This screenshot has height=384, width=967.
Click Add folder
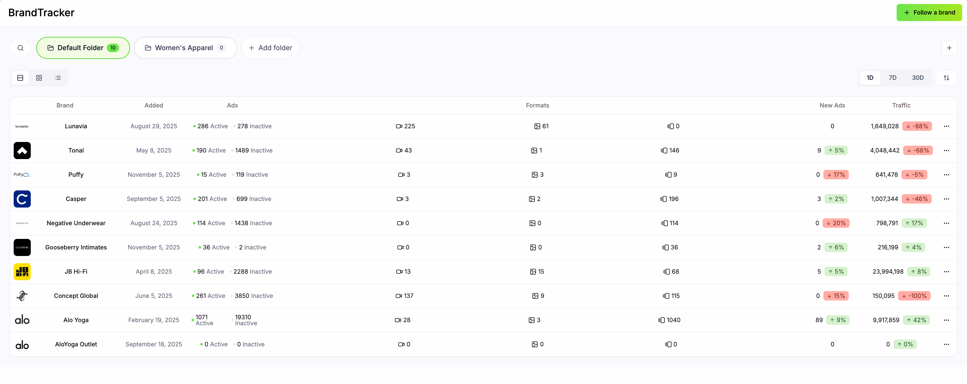pyautogui.click(x=270, y=48)
